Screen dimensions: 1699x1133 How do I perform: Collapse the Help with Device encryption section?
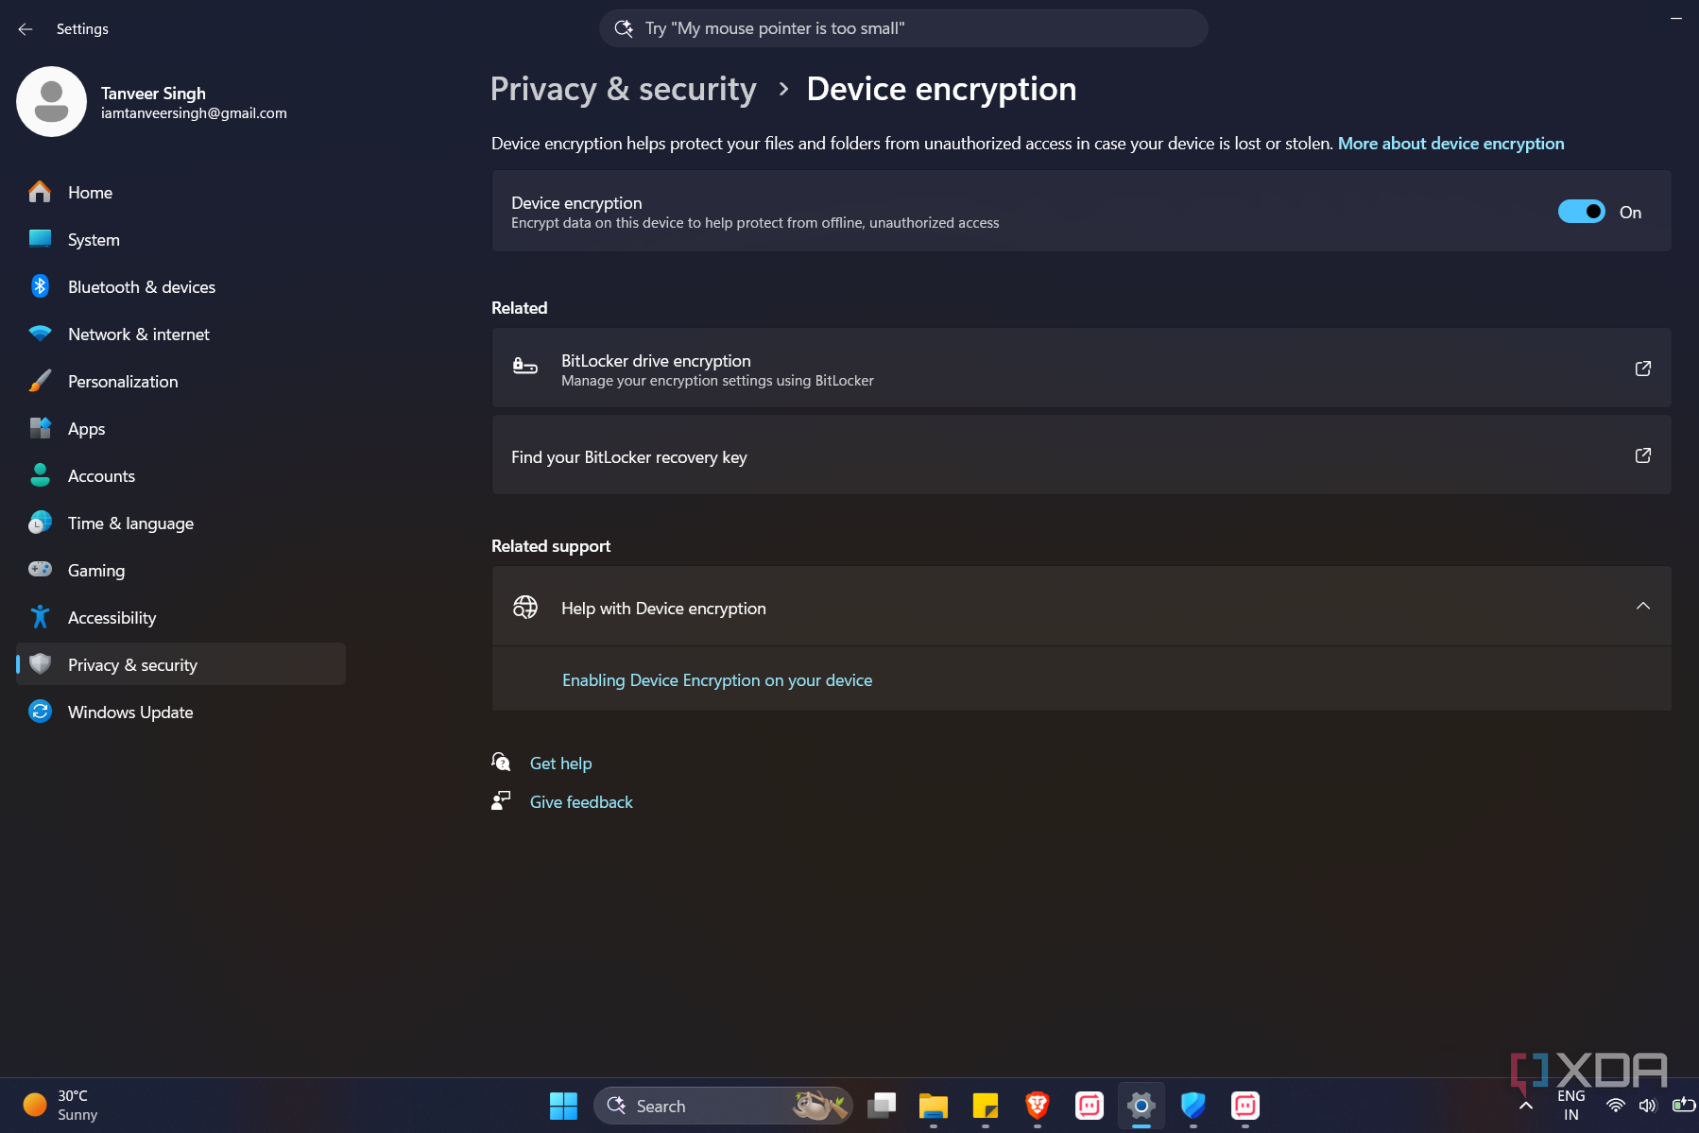tap(1642, 607)
